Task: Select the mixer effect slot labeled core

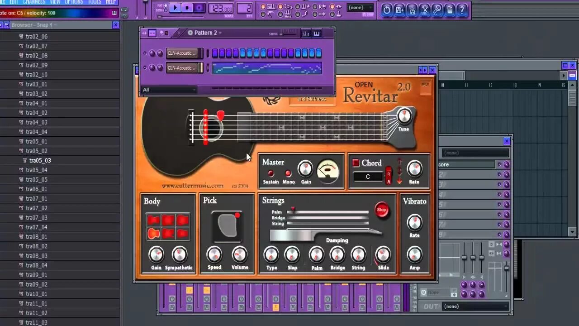Action: coord(467,165)
